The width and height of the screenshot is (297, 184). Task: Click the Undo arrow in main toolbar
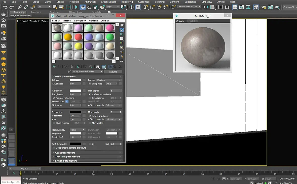pyautogui.click(x=5, y=7)
